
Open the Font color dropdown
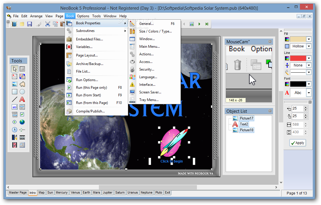click(x=309, y=84)
